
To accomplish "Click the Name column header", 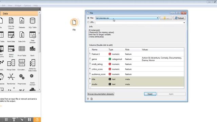I will 95,49.
